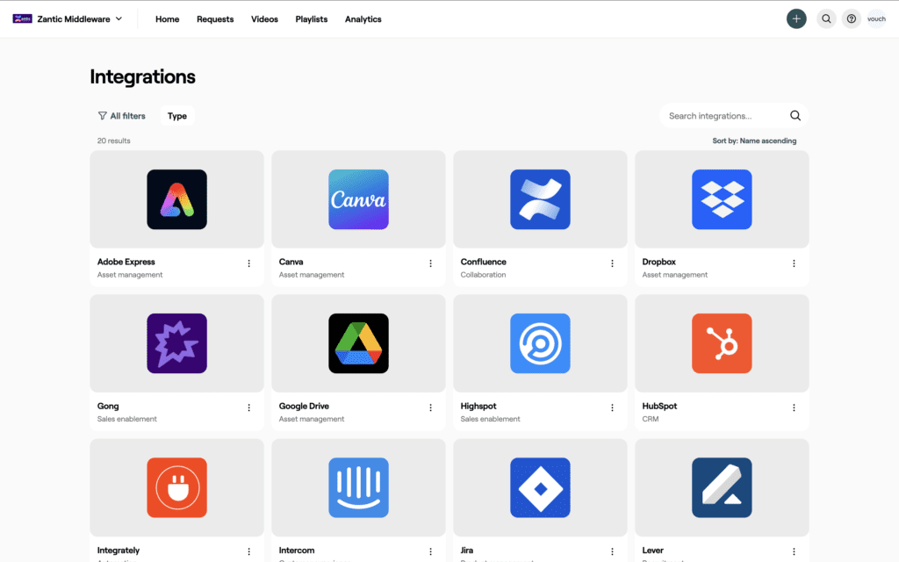This screenshot has width=899, height=562.
Task: Open the Intercom three-dot menu
Action: click(x=430, y=551)
